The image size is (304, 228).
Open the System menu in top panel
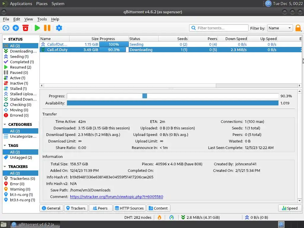click(58, 4)
